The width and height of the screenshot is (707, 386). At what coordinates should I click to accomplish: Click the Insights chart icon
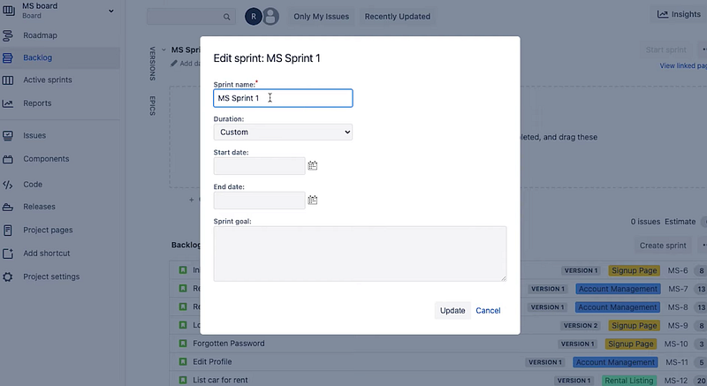click(662, 14)
